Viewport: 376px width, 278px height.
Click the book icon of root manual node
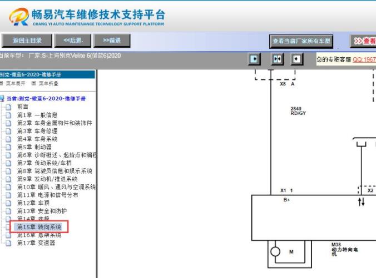(2, 98)
